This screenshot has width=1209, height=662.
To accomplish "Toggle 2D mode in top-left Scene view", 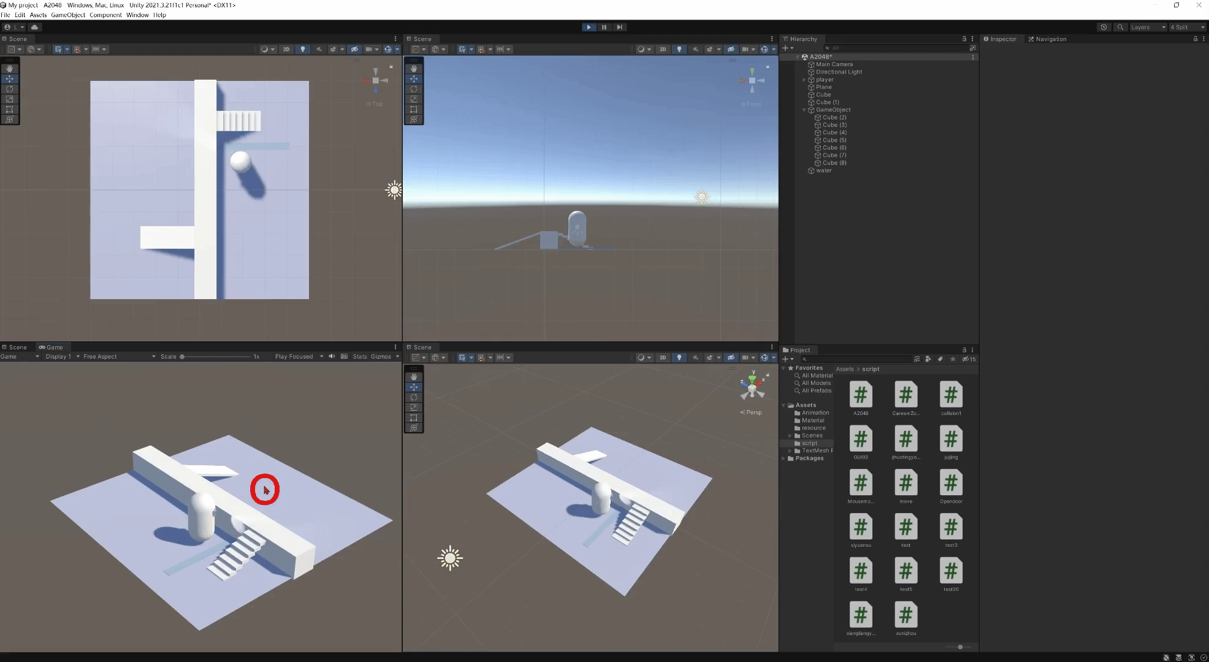I will 286,49.
